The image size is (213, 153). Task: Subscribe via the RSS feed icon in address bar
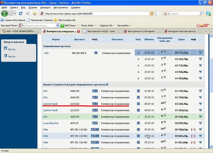coord(151,14)
